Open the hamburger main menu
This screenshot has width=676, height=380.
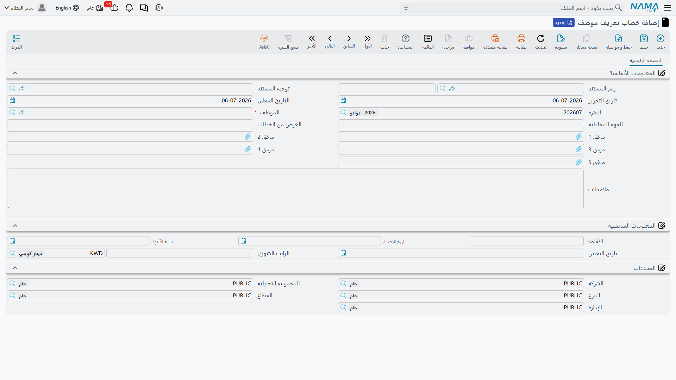tap(667, 8)
